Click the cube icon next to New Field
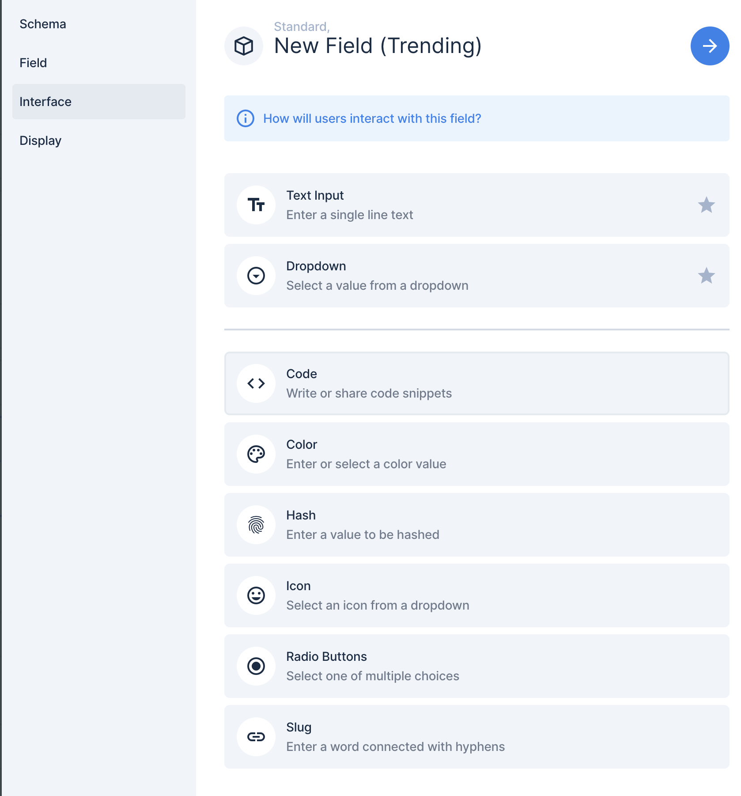This screenshot has width=741, height=796. coord(244,45)
